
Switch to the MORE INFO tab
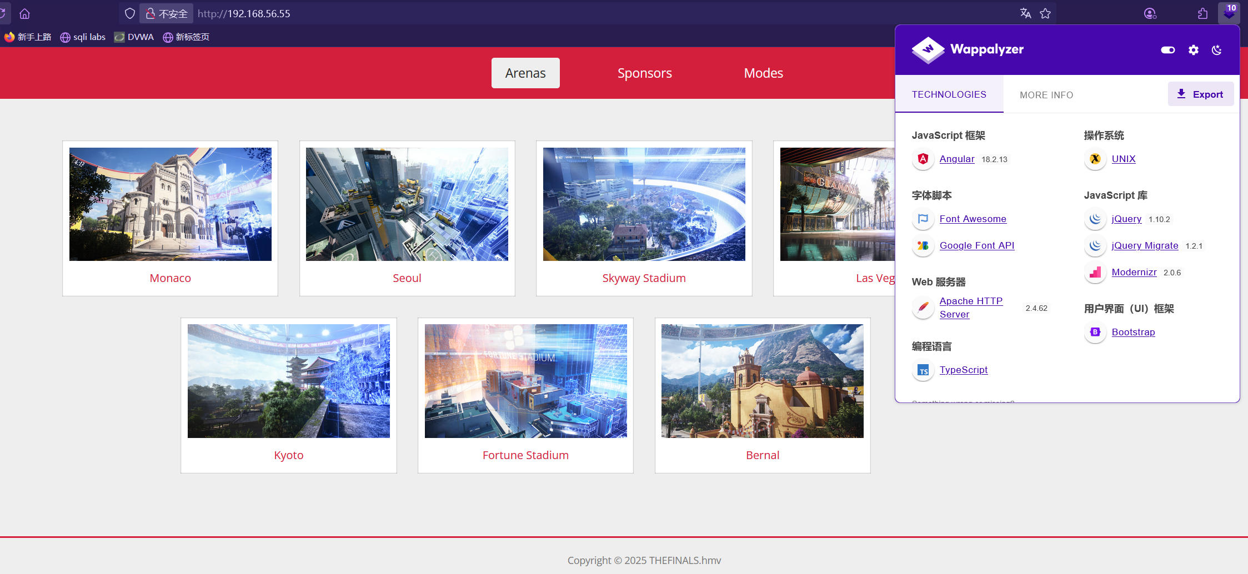[x=1046, y=95]
